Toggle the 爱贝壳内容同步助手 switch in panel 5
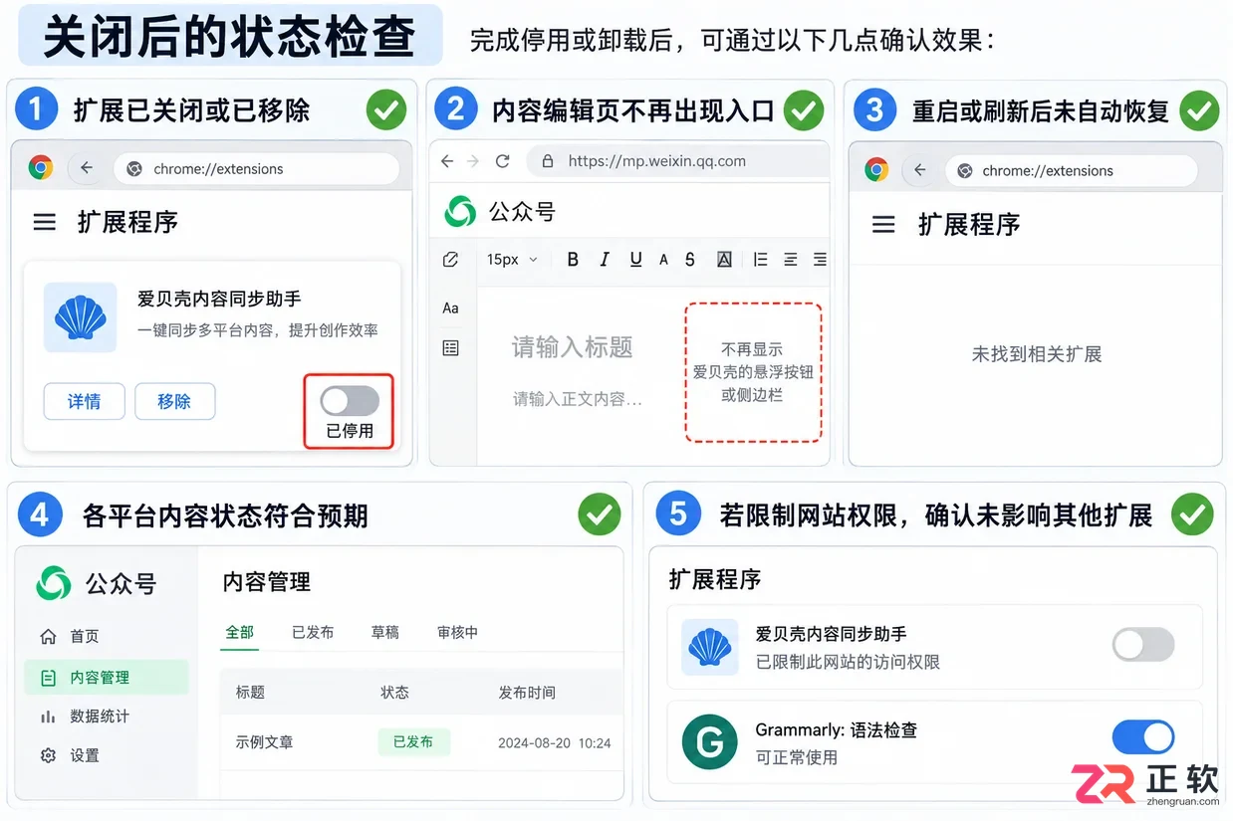Screen dimensions: 1233x821 pyautogui.click(x=1143, y=644)
